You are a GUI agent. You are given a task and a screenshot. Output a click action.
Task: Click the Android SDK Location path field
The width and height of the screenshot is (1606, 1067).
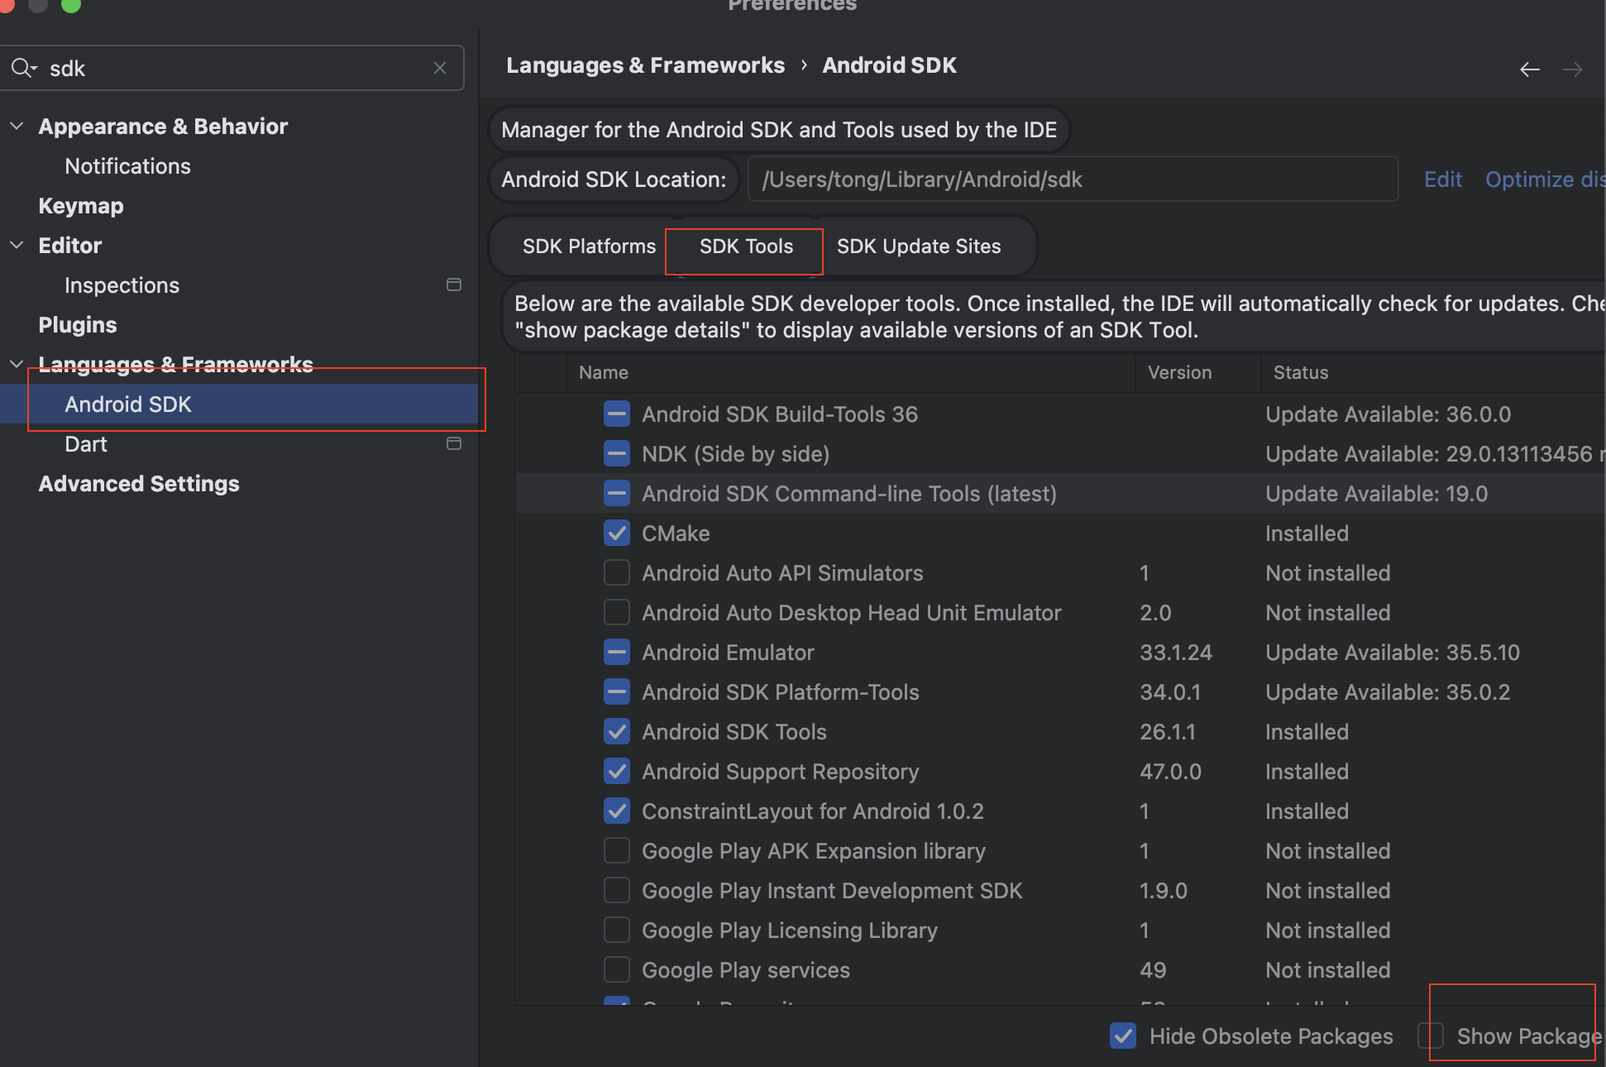coord(1072,179)
